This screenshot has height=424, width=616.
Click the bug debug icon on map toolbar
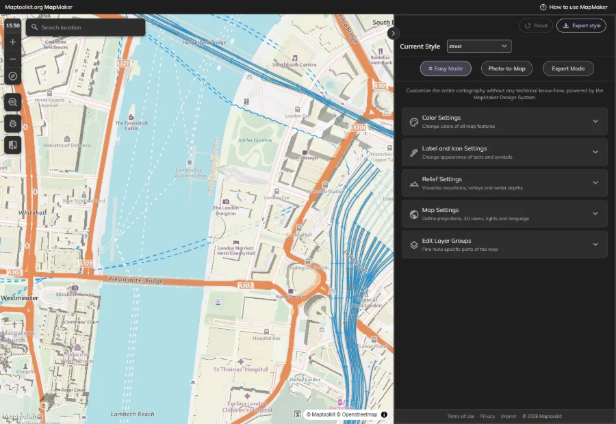tap(12, 124)
